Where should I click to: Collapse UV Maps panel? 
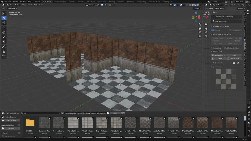pyautogui.click(x=212, y=26)
